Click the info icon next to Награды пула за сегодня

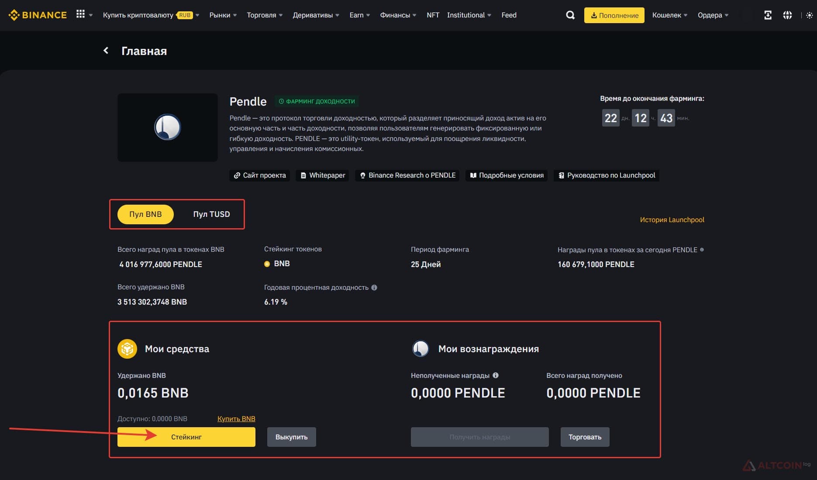(702, 250)
